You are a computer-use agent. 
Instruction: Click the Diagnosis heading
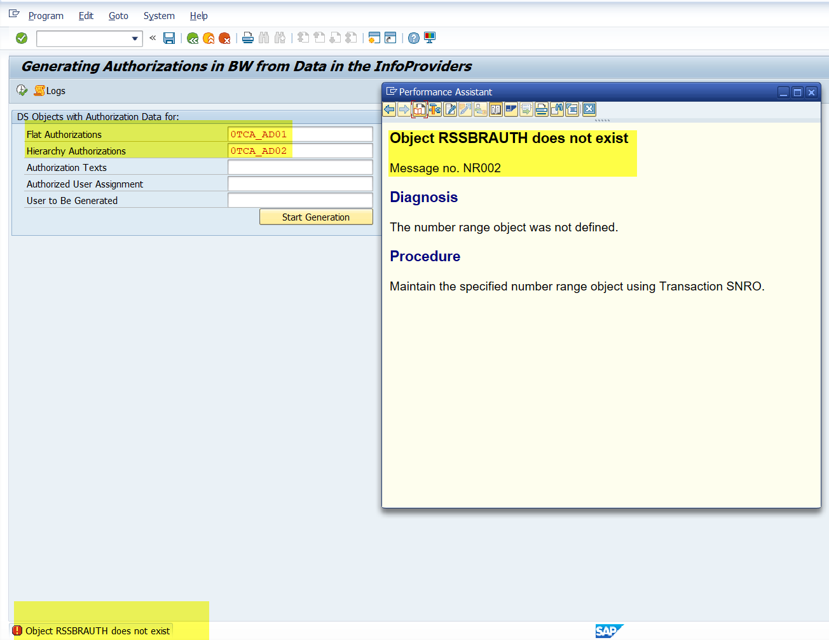[x=423, y=197]
